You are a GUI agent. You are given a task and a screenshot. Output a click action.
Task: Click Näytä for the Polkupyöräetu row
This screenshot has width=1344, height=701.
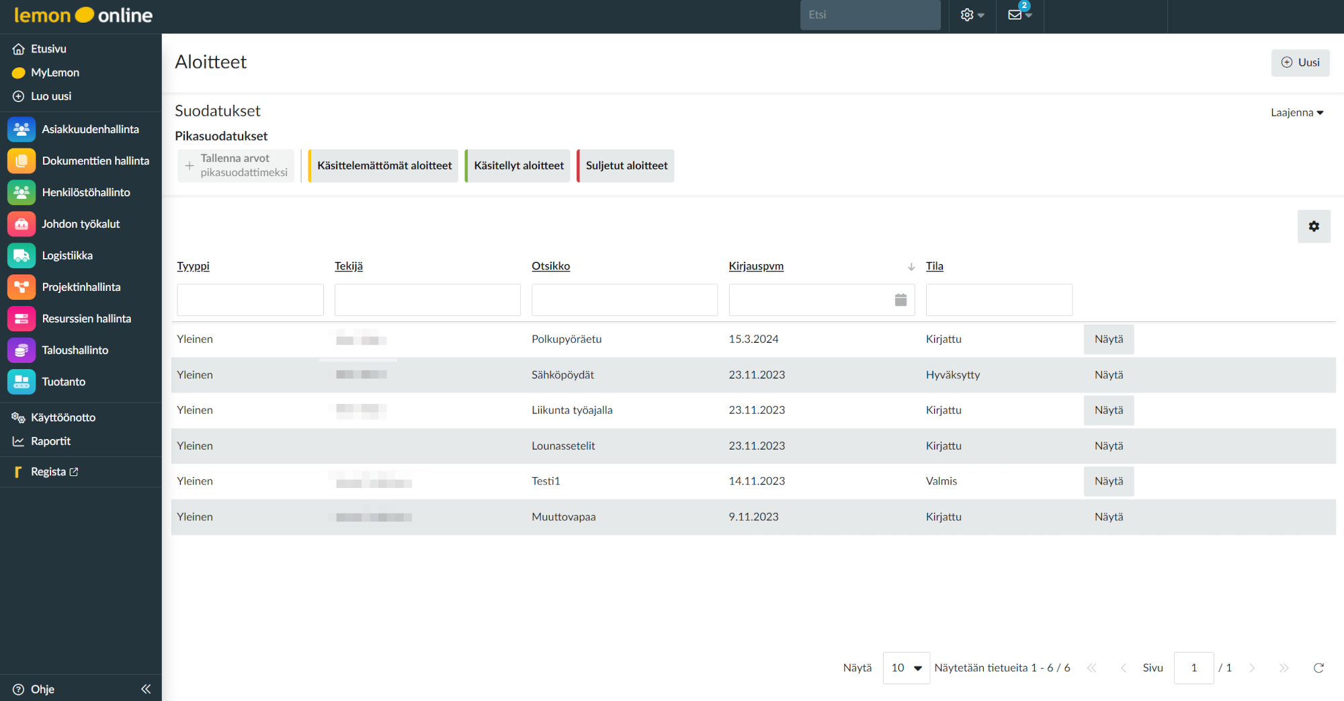click(x=1108, y=339)
